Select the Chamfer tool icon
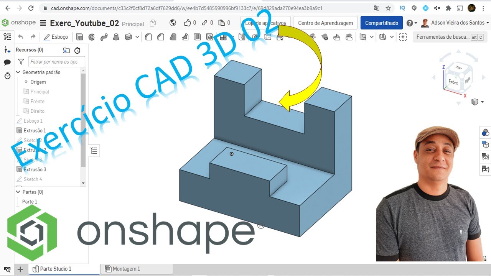 161,37
